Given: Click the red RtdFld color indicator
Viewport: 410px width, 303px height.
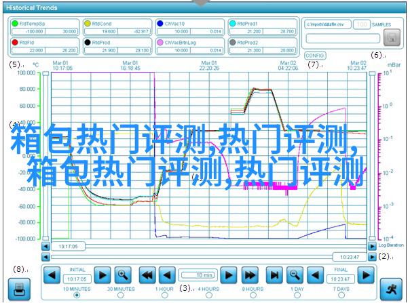Looking at the screenshot, I should (15, 42).
